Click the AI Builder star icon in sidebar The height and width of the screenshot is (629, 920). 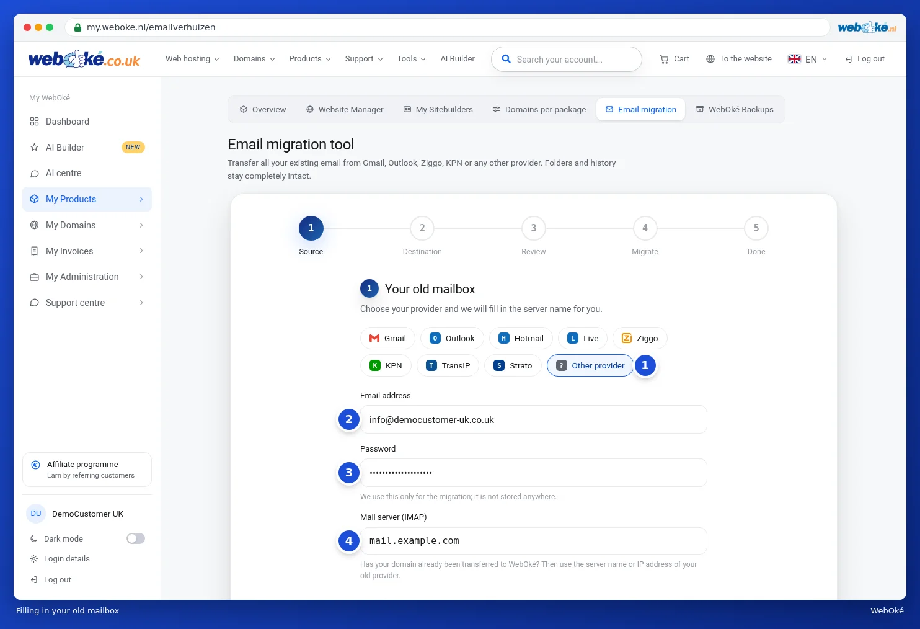tap(35, 148)
